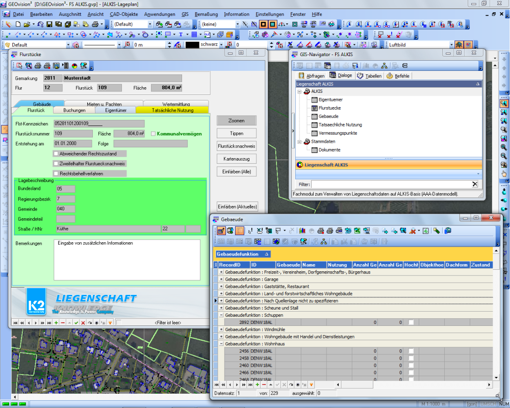The width and height of the screenshot is (510, 408).
Task: Click the new document icon in main toolbar
Action: (18, 24)
